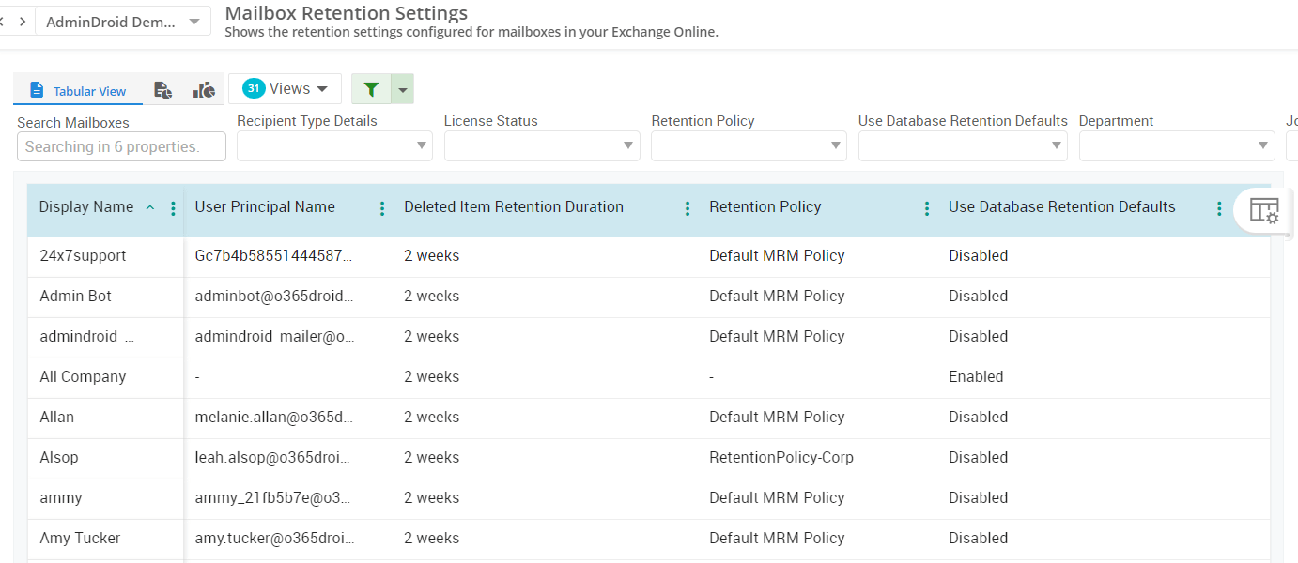Open the Department filter dropdown
This screenshot has height=563, width=1298.
tap(1177, 146)
